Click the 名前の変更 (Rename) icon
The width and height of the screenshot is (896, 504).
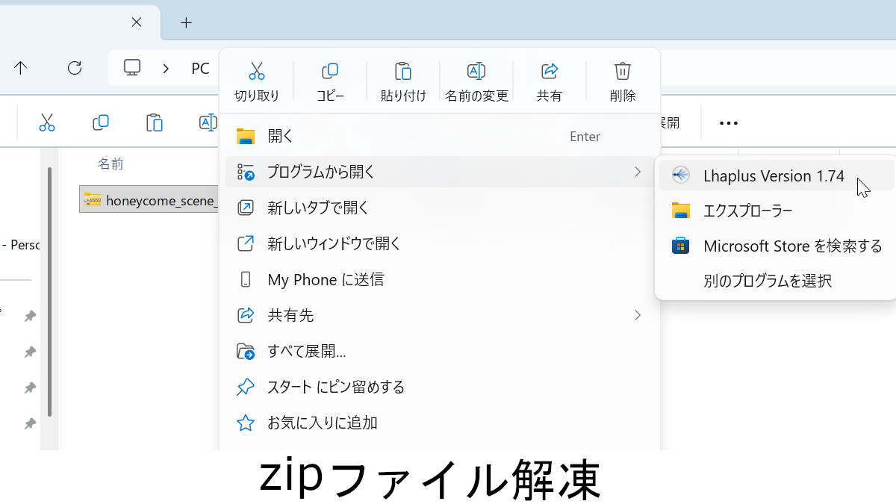(476, 71)
